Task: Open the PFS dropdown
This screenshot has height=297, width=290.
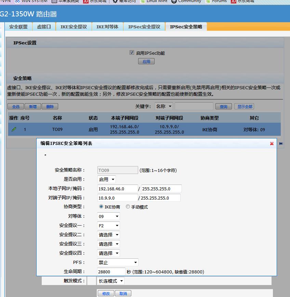Action: (x=118, y=262)
